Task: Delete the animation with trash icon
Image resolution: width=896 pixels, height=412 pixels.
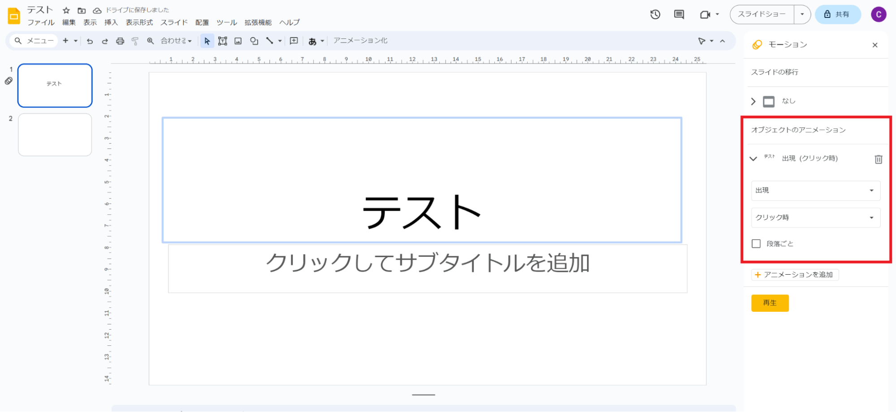Action: point(878,159)
